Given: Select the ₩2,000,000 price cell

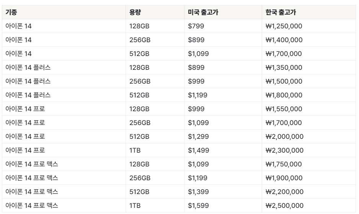Looking at the screenshot, I should [x=309, y=137].
